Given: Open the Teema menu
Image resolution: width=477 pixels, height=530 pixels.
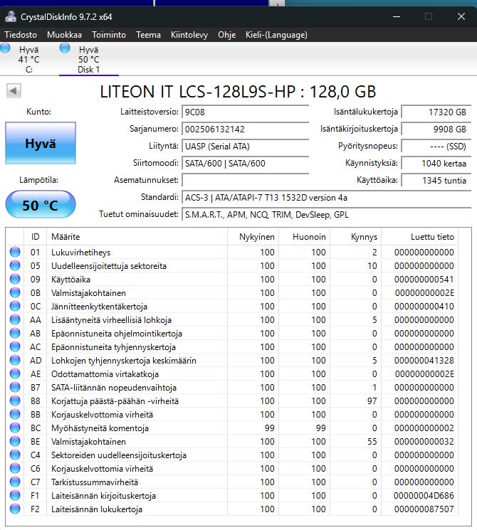Looking at the screenshot, I should coord(148,35).
